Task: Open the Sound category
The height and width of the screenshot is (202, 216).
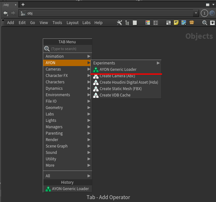Action: tap(67, 152)
